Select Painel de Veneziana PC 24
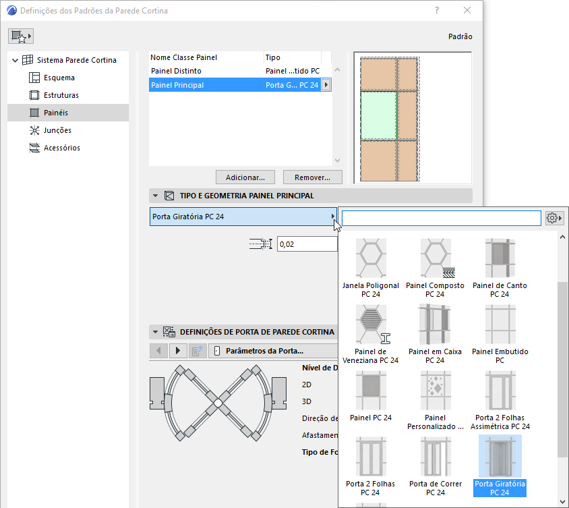 [x=371, y=335]
